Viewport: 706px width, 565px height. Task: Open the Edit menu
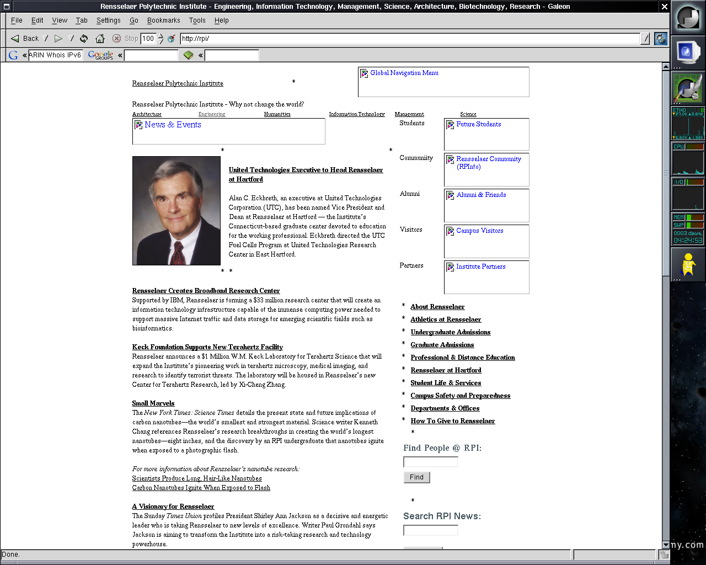pyautogui.click(x=38, y=20)
